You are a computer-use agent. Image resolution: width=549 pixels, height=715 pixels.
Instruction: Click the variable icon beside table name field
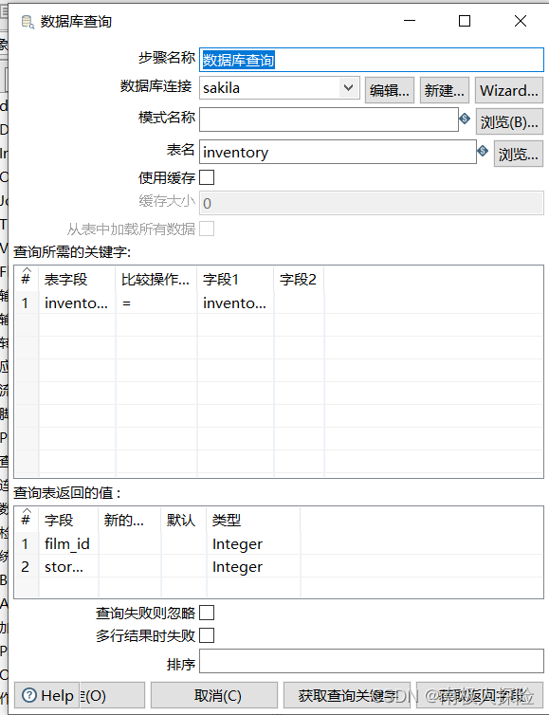click(483, 151)
